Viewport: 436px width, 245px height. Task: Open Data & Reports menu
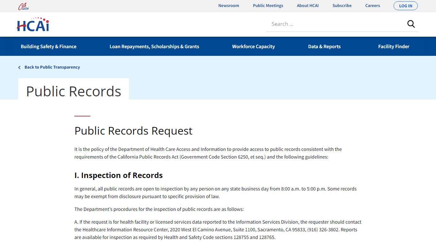(x=324, y=47)
